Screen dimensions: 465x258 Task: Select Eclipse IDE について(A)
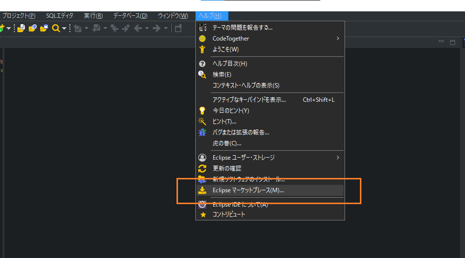tap(270, 204)
